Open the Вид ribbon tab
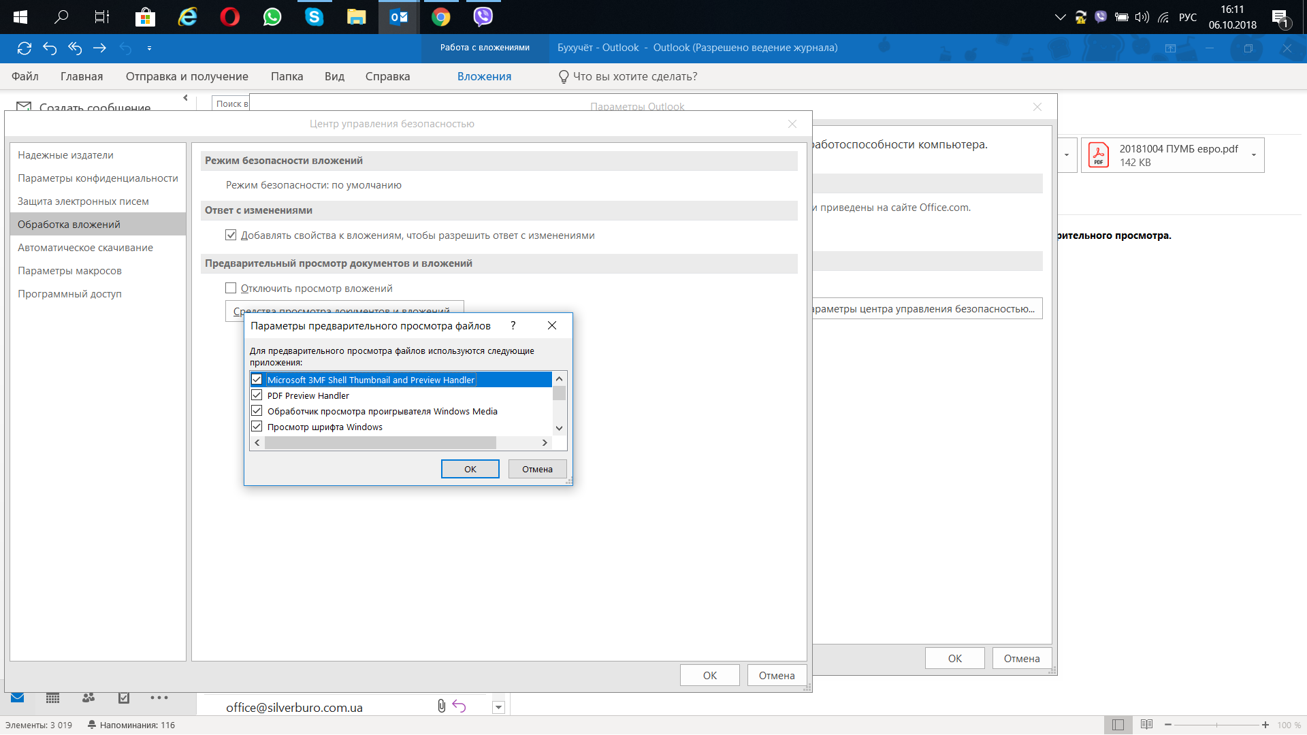The image size is (1307, 735). coord(335,76)
